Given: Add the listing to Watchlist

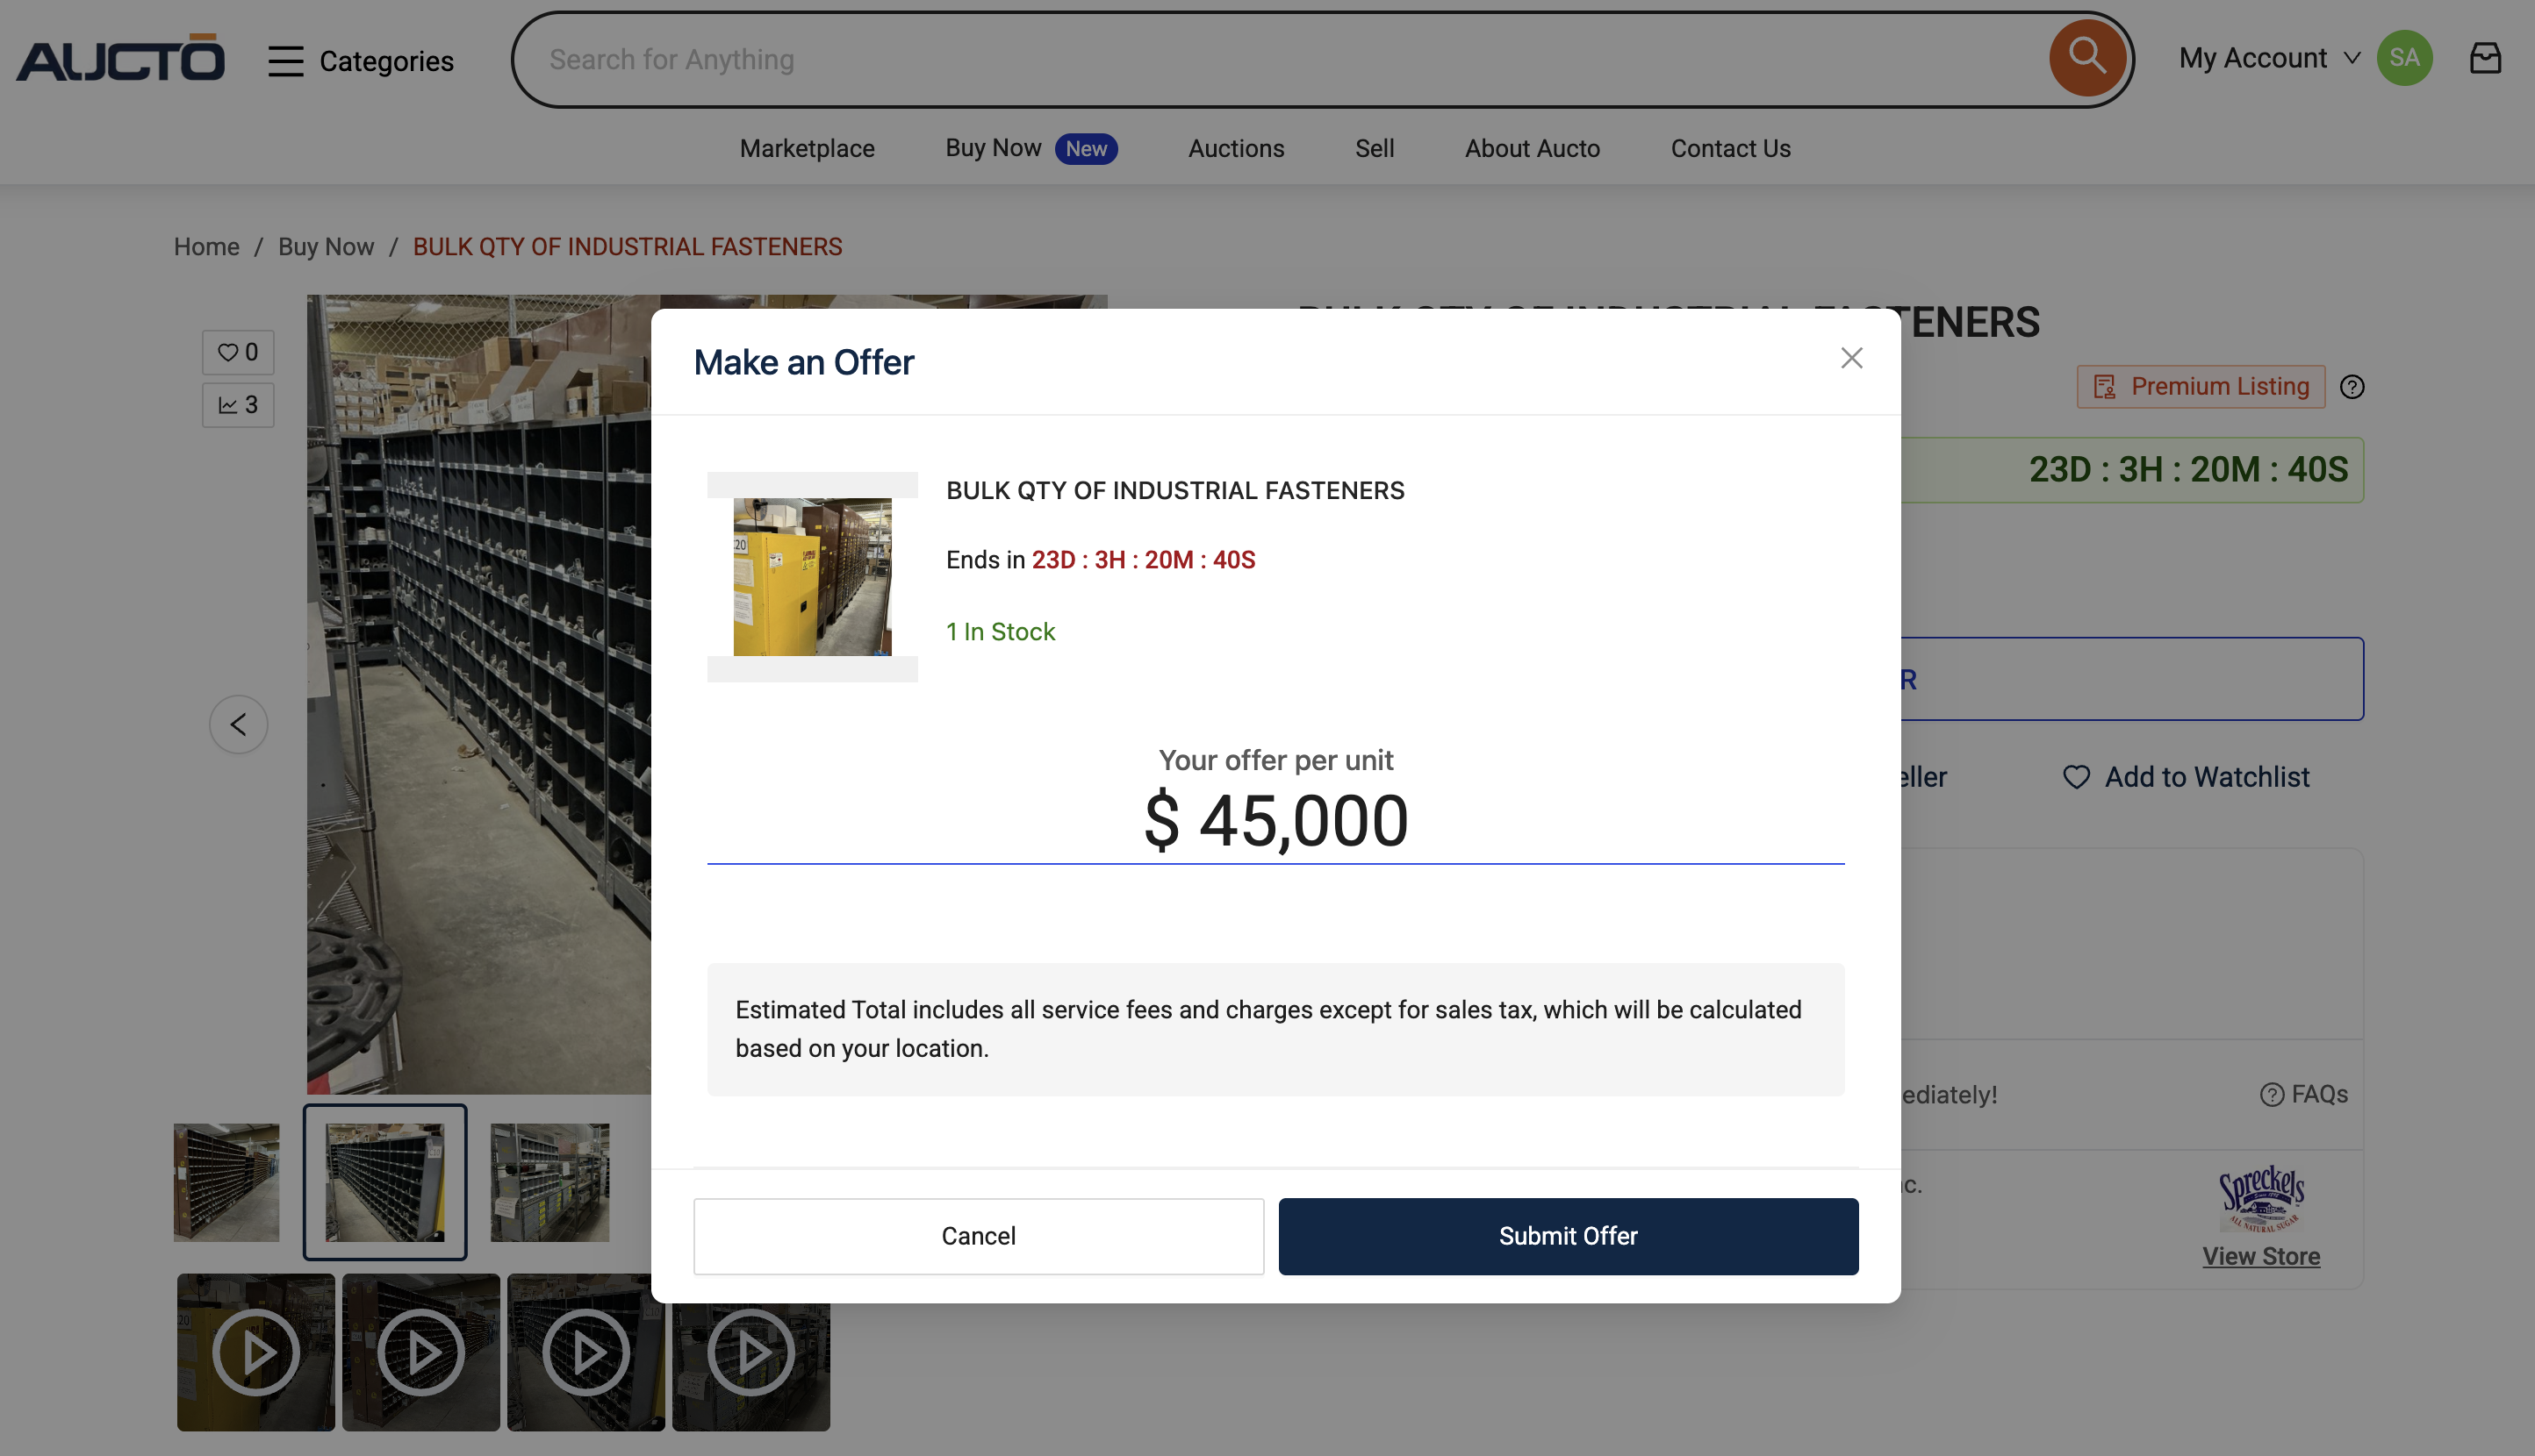Looking at the screenshot, I should (x=2187, y=776).
